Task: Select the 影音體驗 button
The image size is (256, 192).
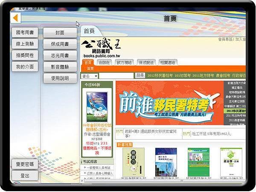Action: click(x=60, y=67)
